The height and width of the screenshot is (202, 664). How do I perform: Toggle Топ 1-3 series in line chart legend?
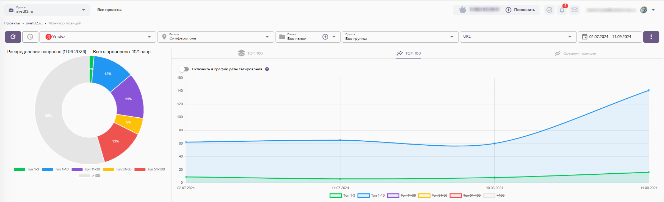(x=342, y=196)
